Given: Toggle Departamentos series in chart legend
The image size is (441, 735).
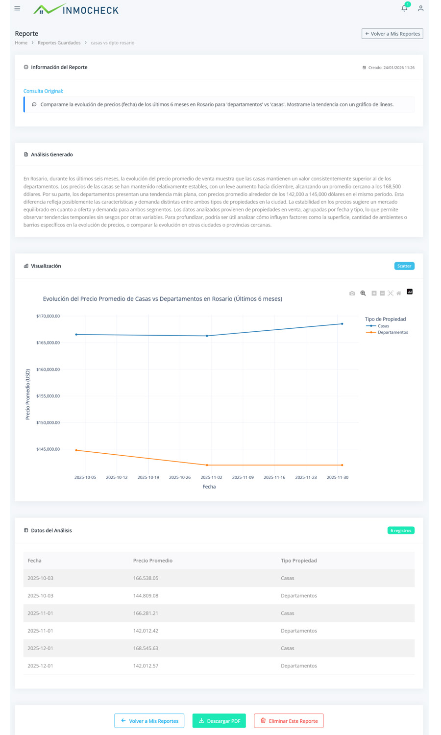Looking at the screenshot, I should point(392,332).
